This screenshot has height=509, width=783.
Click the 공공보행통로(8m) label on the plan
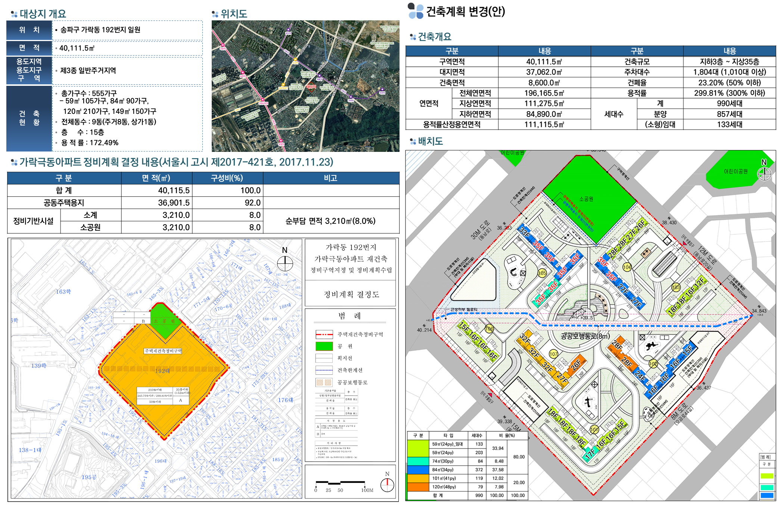(x=585, y=336)
